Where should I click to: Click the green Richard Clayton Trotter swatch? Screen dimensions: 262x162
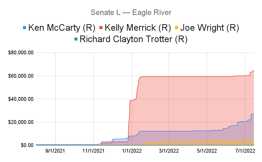[x=76, y=39]
